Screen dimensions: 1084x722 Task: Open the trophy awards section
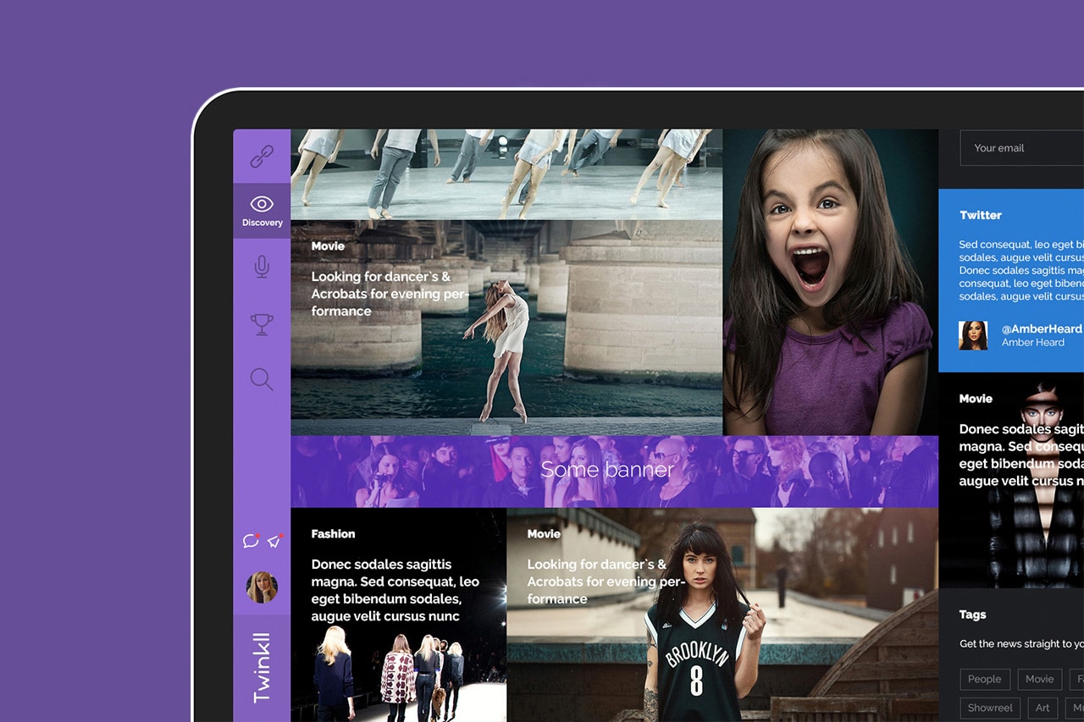tap(262, 324)
